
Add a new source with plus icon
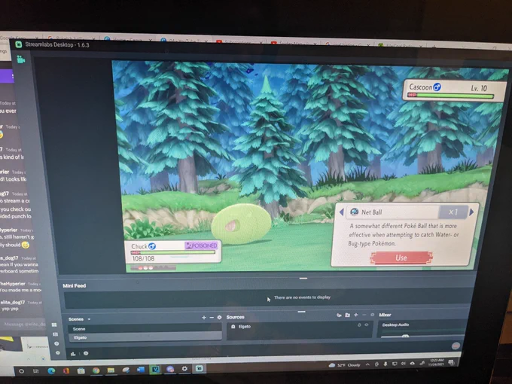click(356, 315)
